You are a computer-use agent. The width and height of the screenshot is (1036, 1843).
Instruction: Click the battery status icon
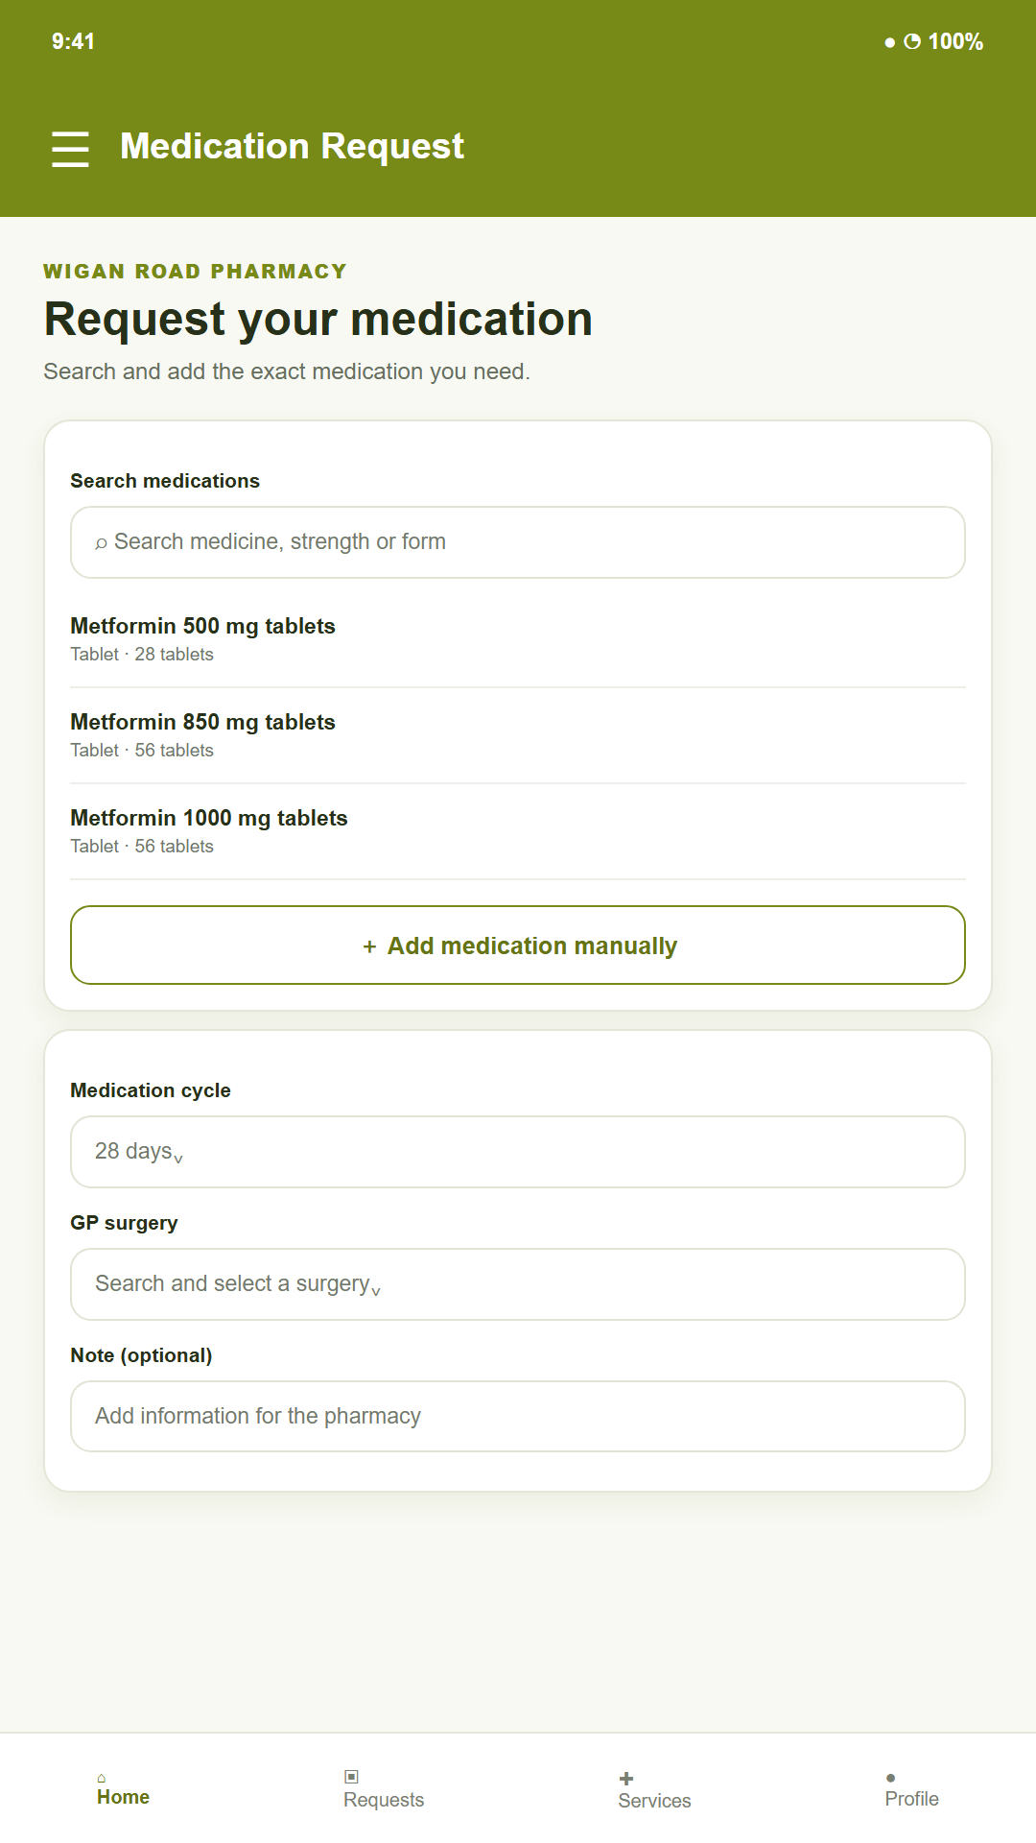[x=912, y=41]
